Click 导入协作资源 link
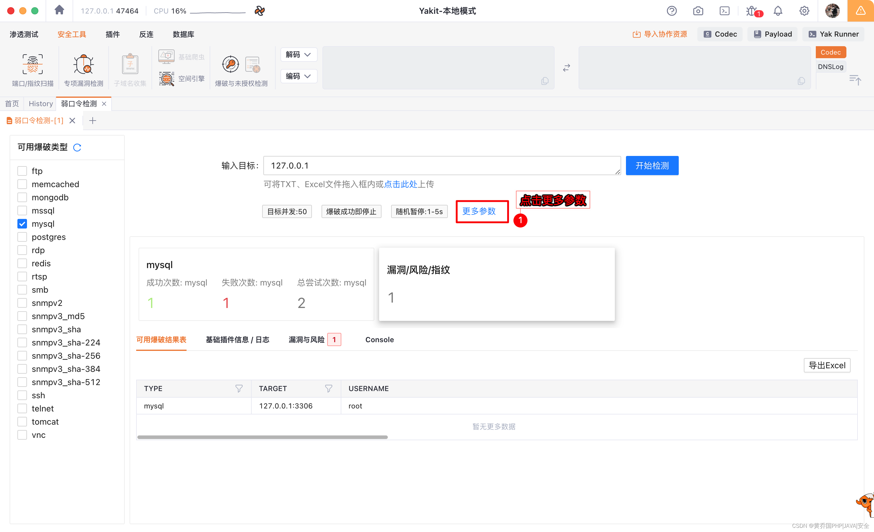Screen dimensions: 874x532 point(660,34)
